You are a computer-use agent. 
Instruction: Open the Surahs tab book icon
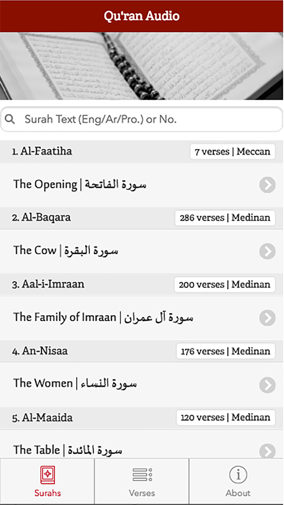click(x=47, y=475)
